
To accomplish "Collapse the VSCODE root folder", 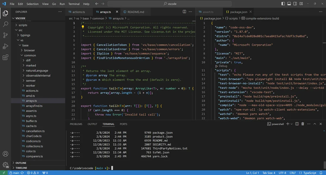I will [x=38, y=18].
